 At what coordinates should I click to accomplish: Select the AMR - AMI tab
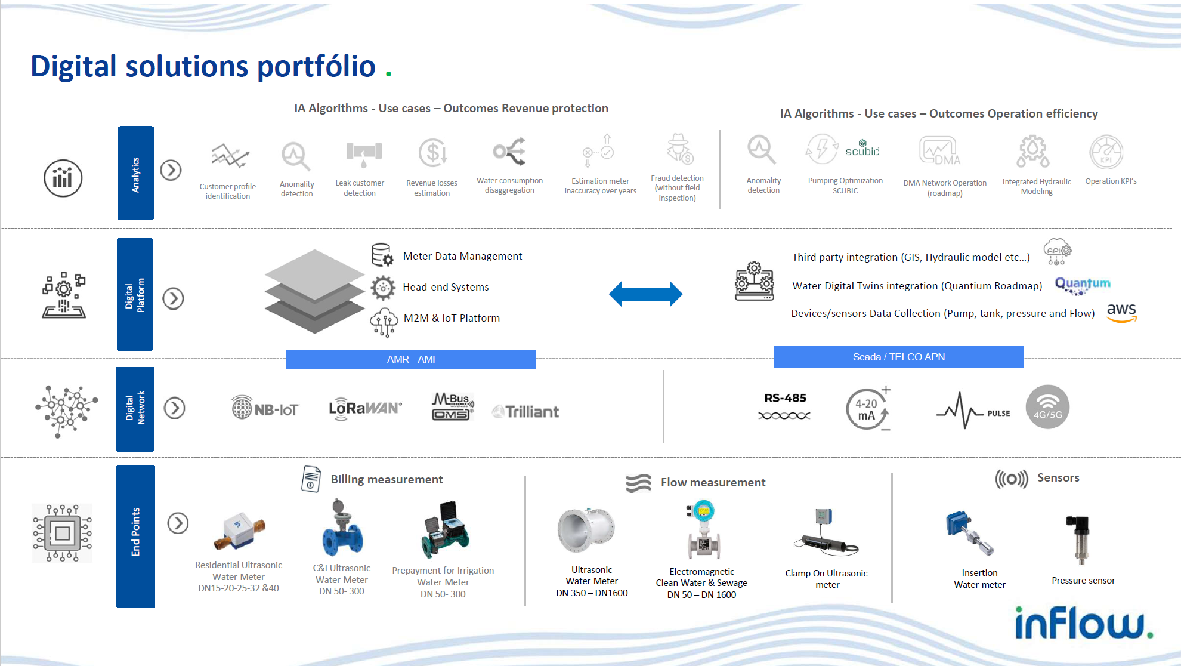coord(410,359)
